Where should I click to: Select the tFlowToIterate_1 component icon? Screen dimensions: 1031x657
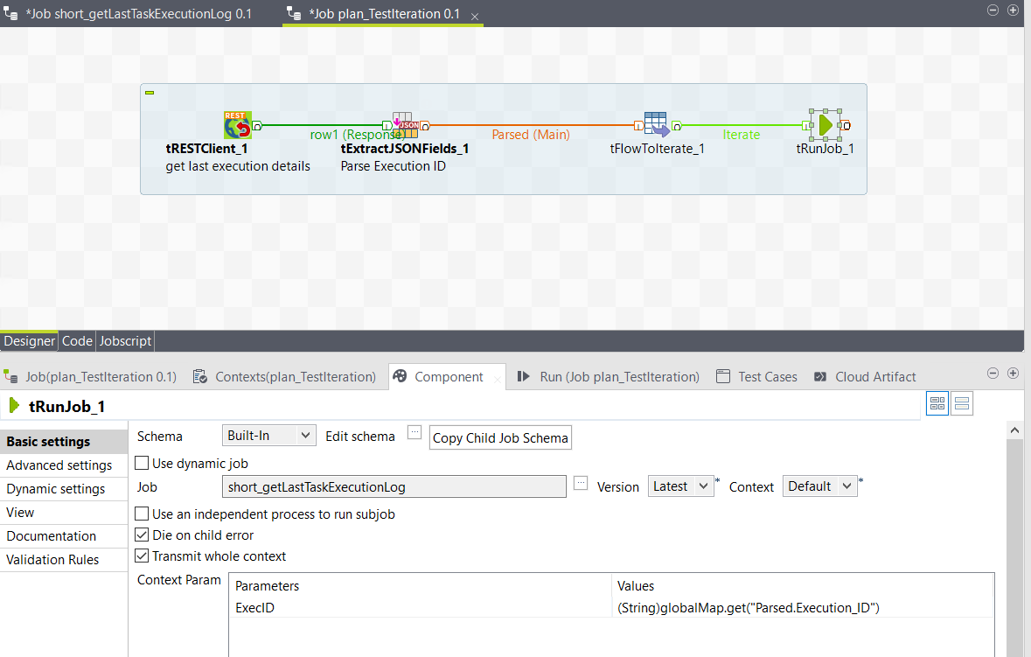tap(656, 124)
